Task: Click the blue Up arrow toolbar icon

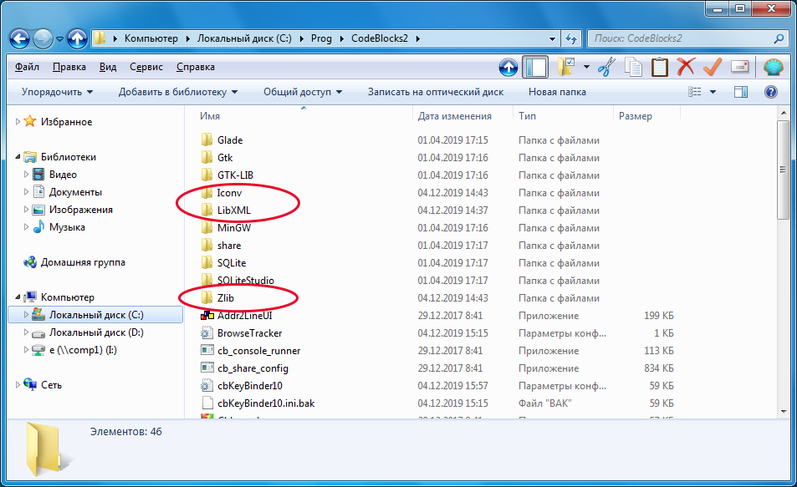Action: tap(508, 67)
